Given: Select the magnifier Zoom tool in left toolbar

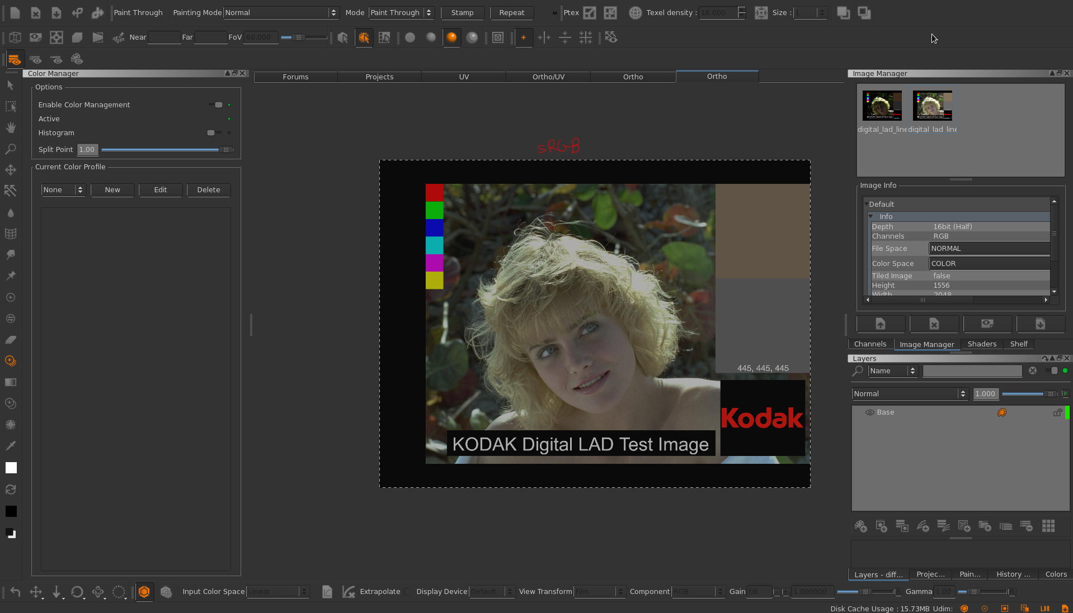Looking at the screenshot, I should [x=11, y=149].
